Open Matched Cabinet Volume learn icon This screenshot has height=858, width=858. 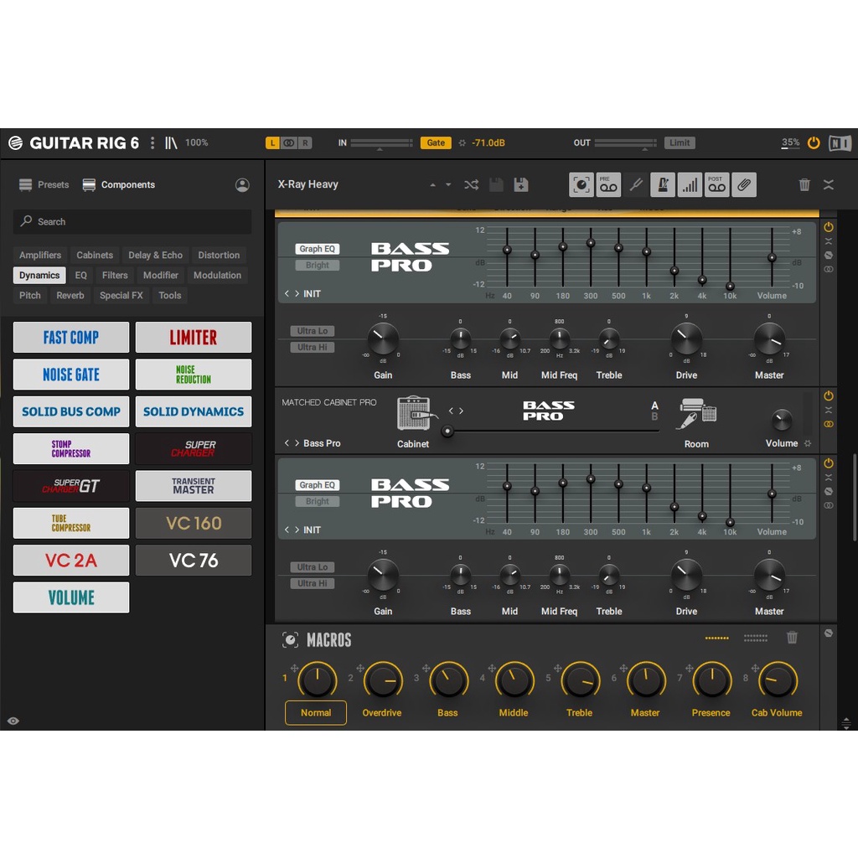[808, 443]
